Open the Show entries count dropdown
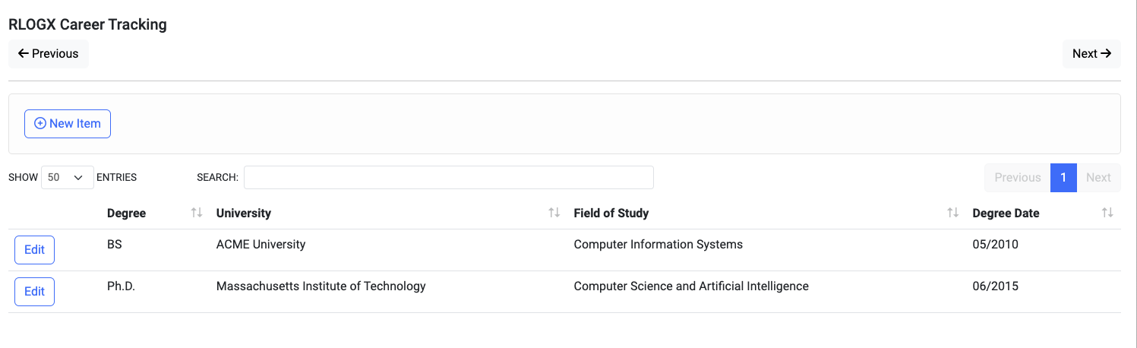Viewport: 1137px width, 348px height. click(x=67, y=177)
